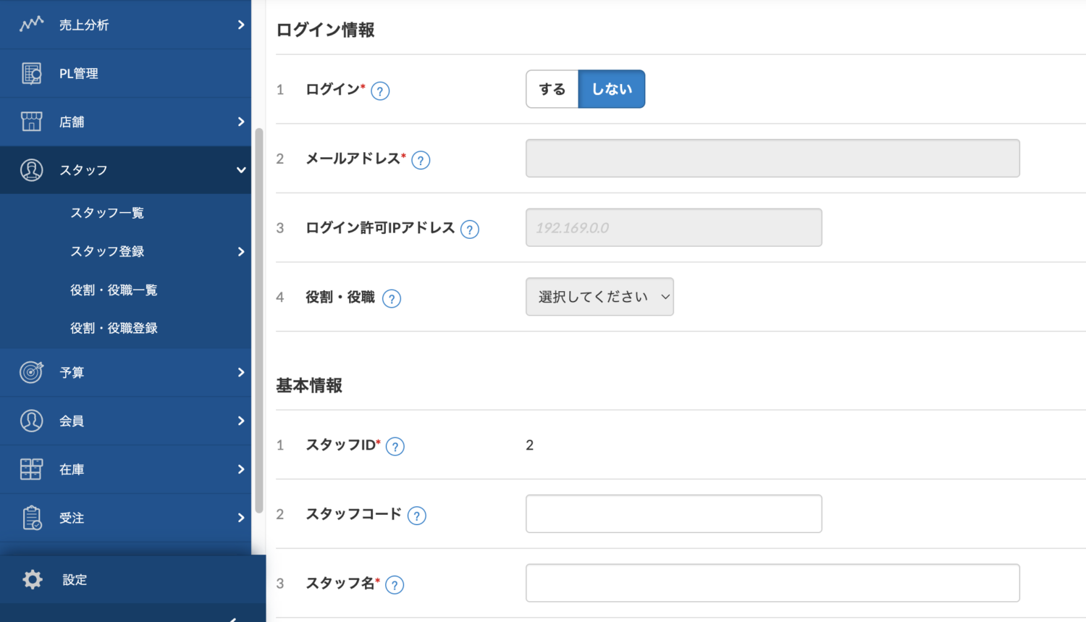Open the 店舗 storefront icon
The height and width of the screenshot is (622, 1086).
point(31,121)
